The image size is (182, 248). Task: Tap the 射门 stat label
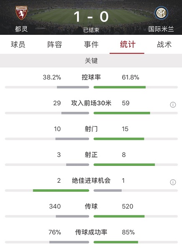point(91,129)
